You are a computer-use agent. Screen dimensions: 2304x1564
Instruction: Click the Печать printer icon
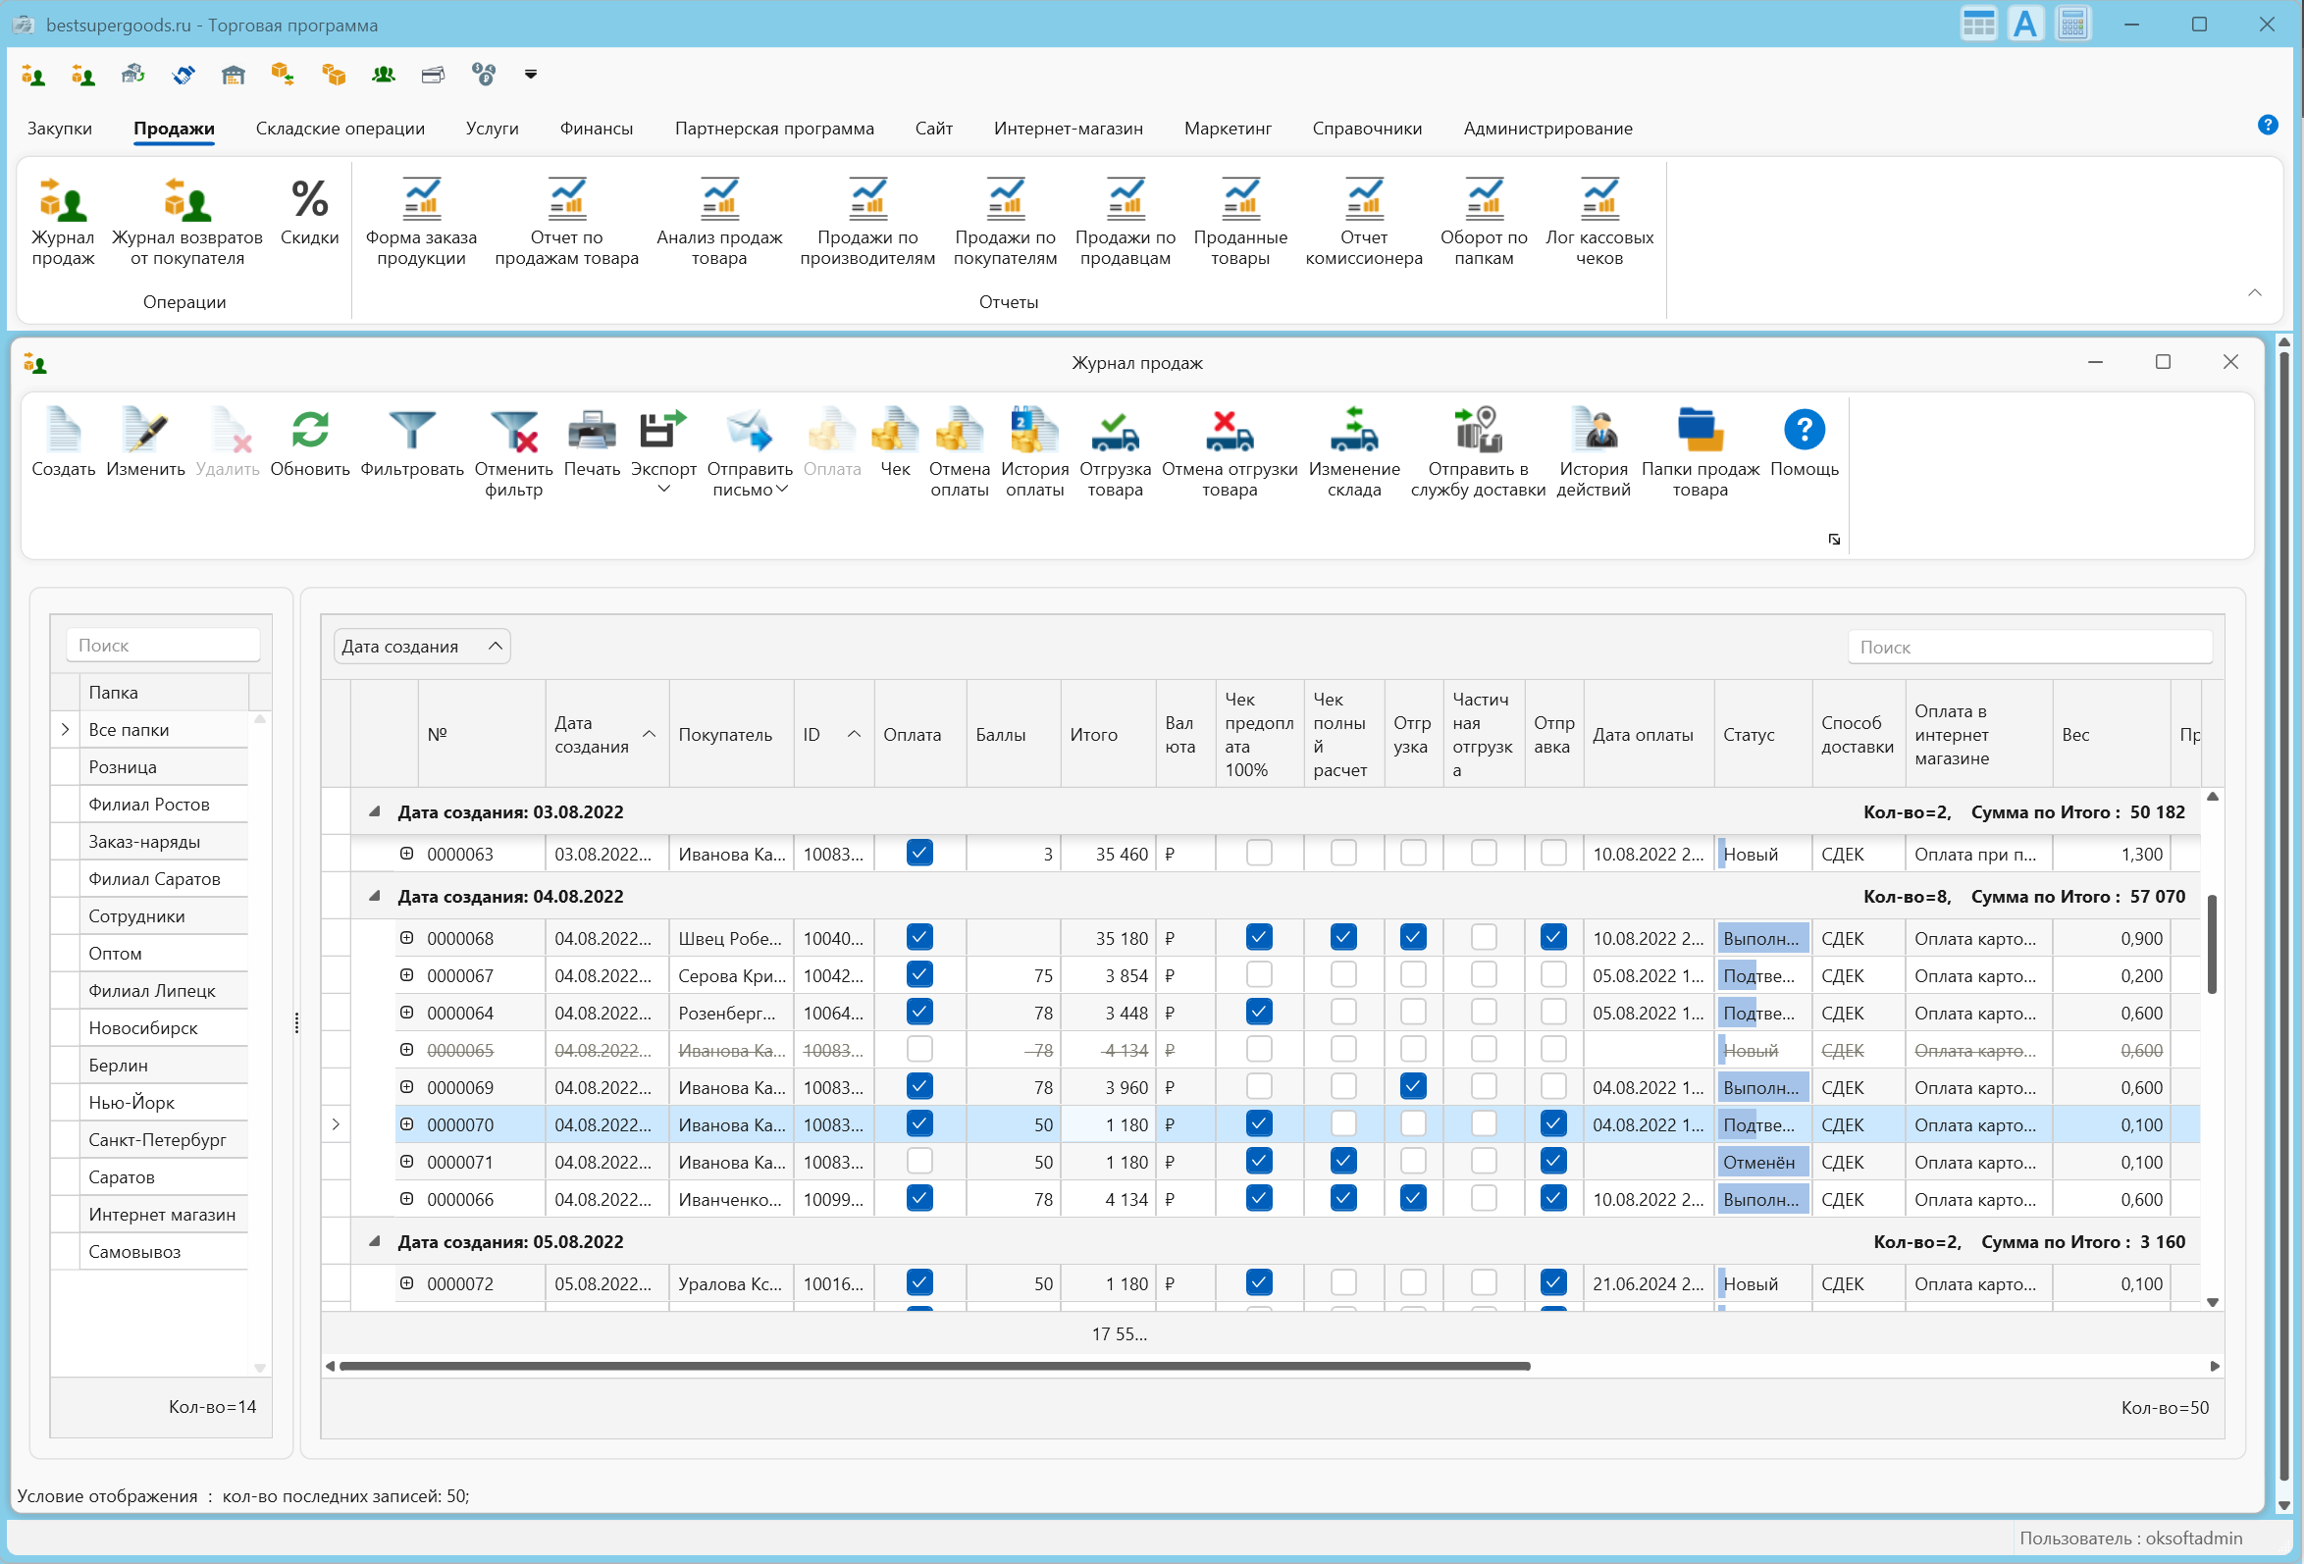tap(592, 432)
